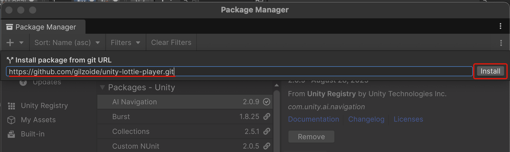Image resolution: width=510 pixels, height=152 pixels.
Task: Click the package list scrollbar
Action: [x=277, y=121]
